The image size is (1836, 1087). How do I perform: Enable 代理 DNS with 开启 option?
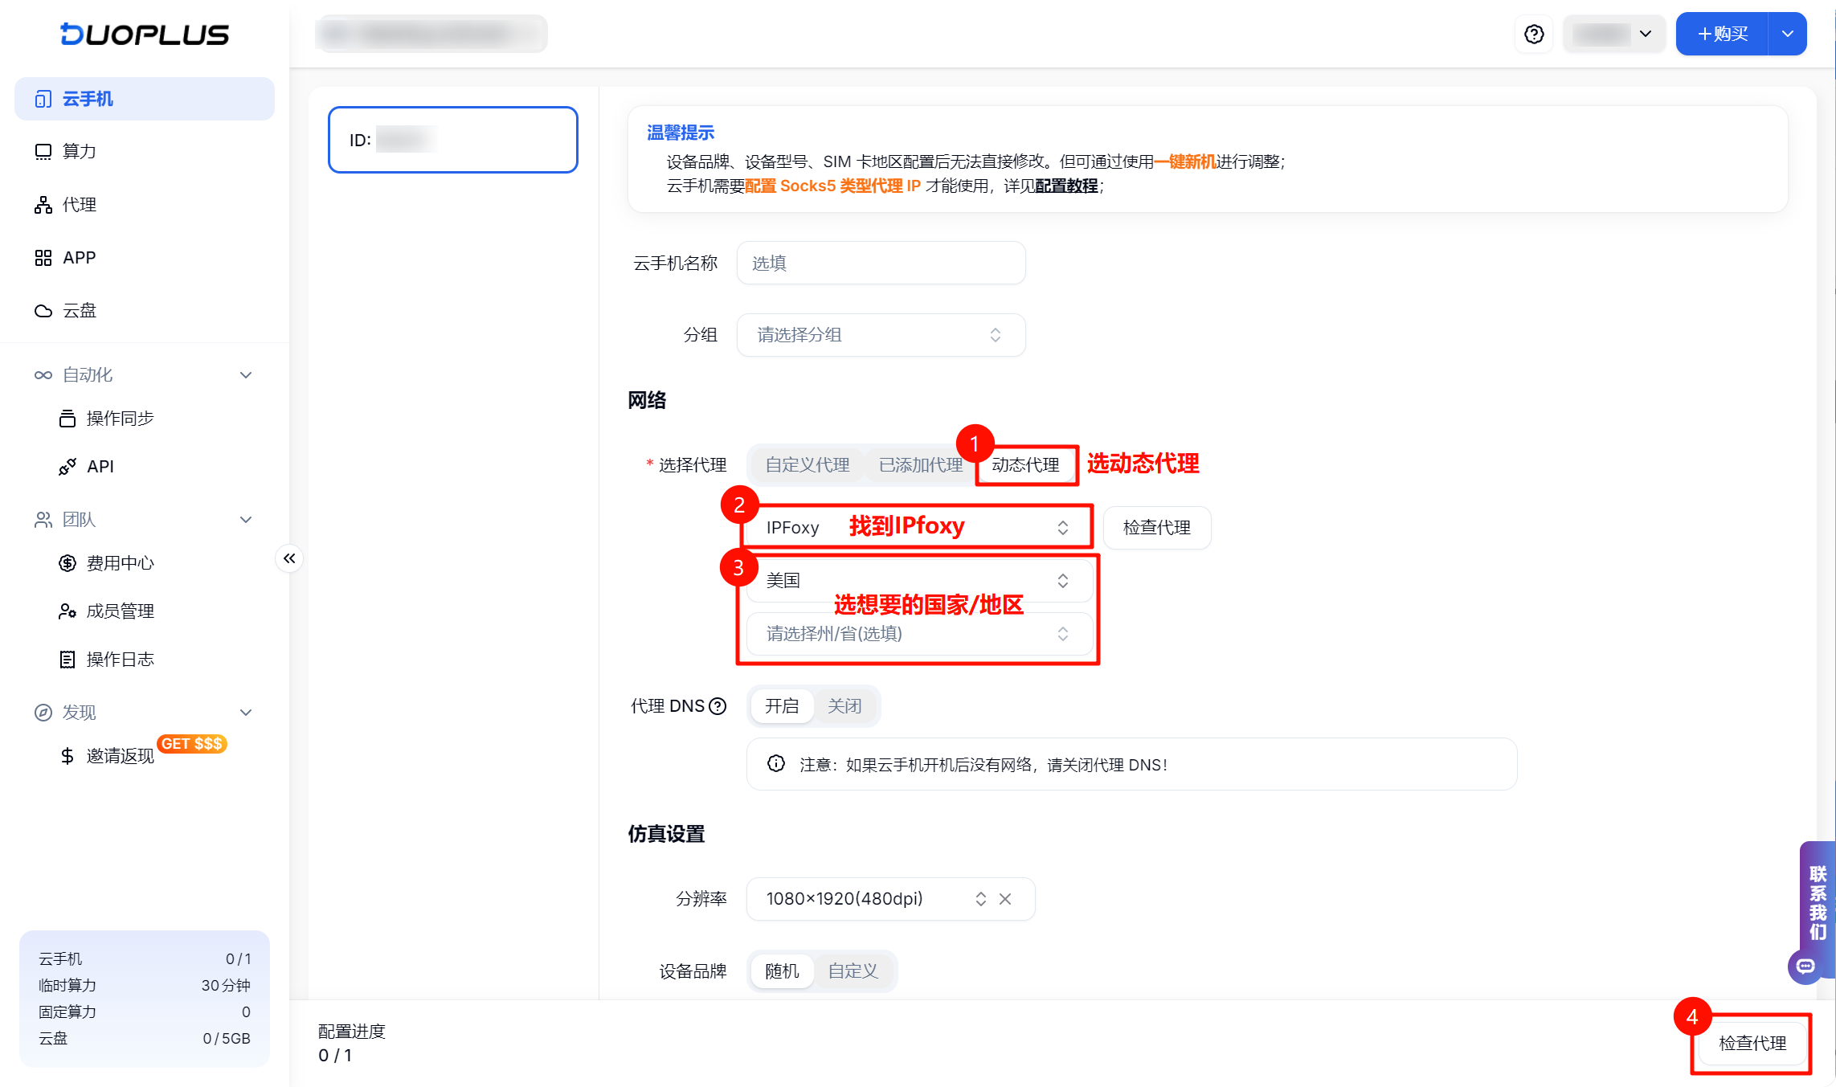[x=781, y=705]
